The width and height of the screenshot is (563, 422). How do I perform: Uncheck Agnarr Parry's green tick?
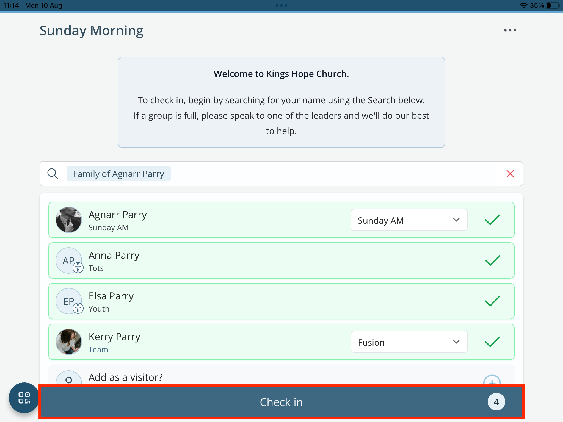click(492, 220)
